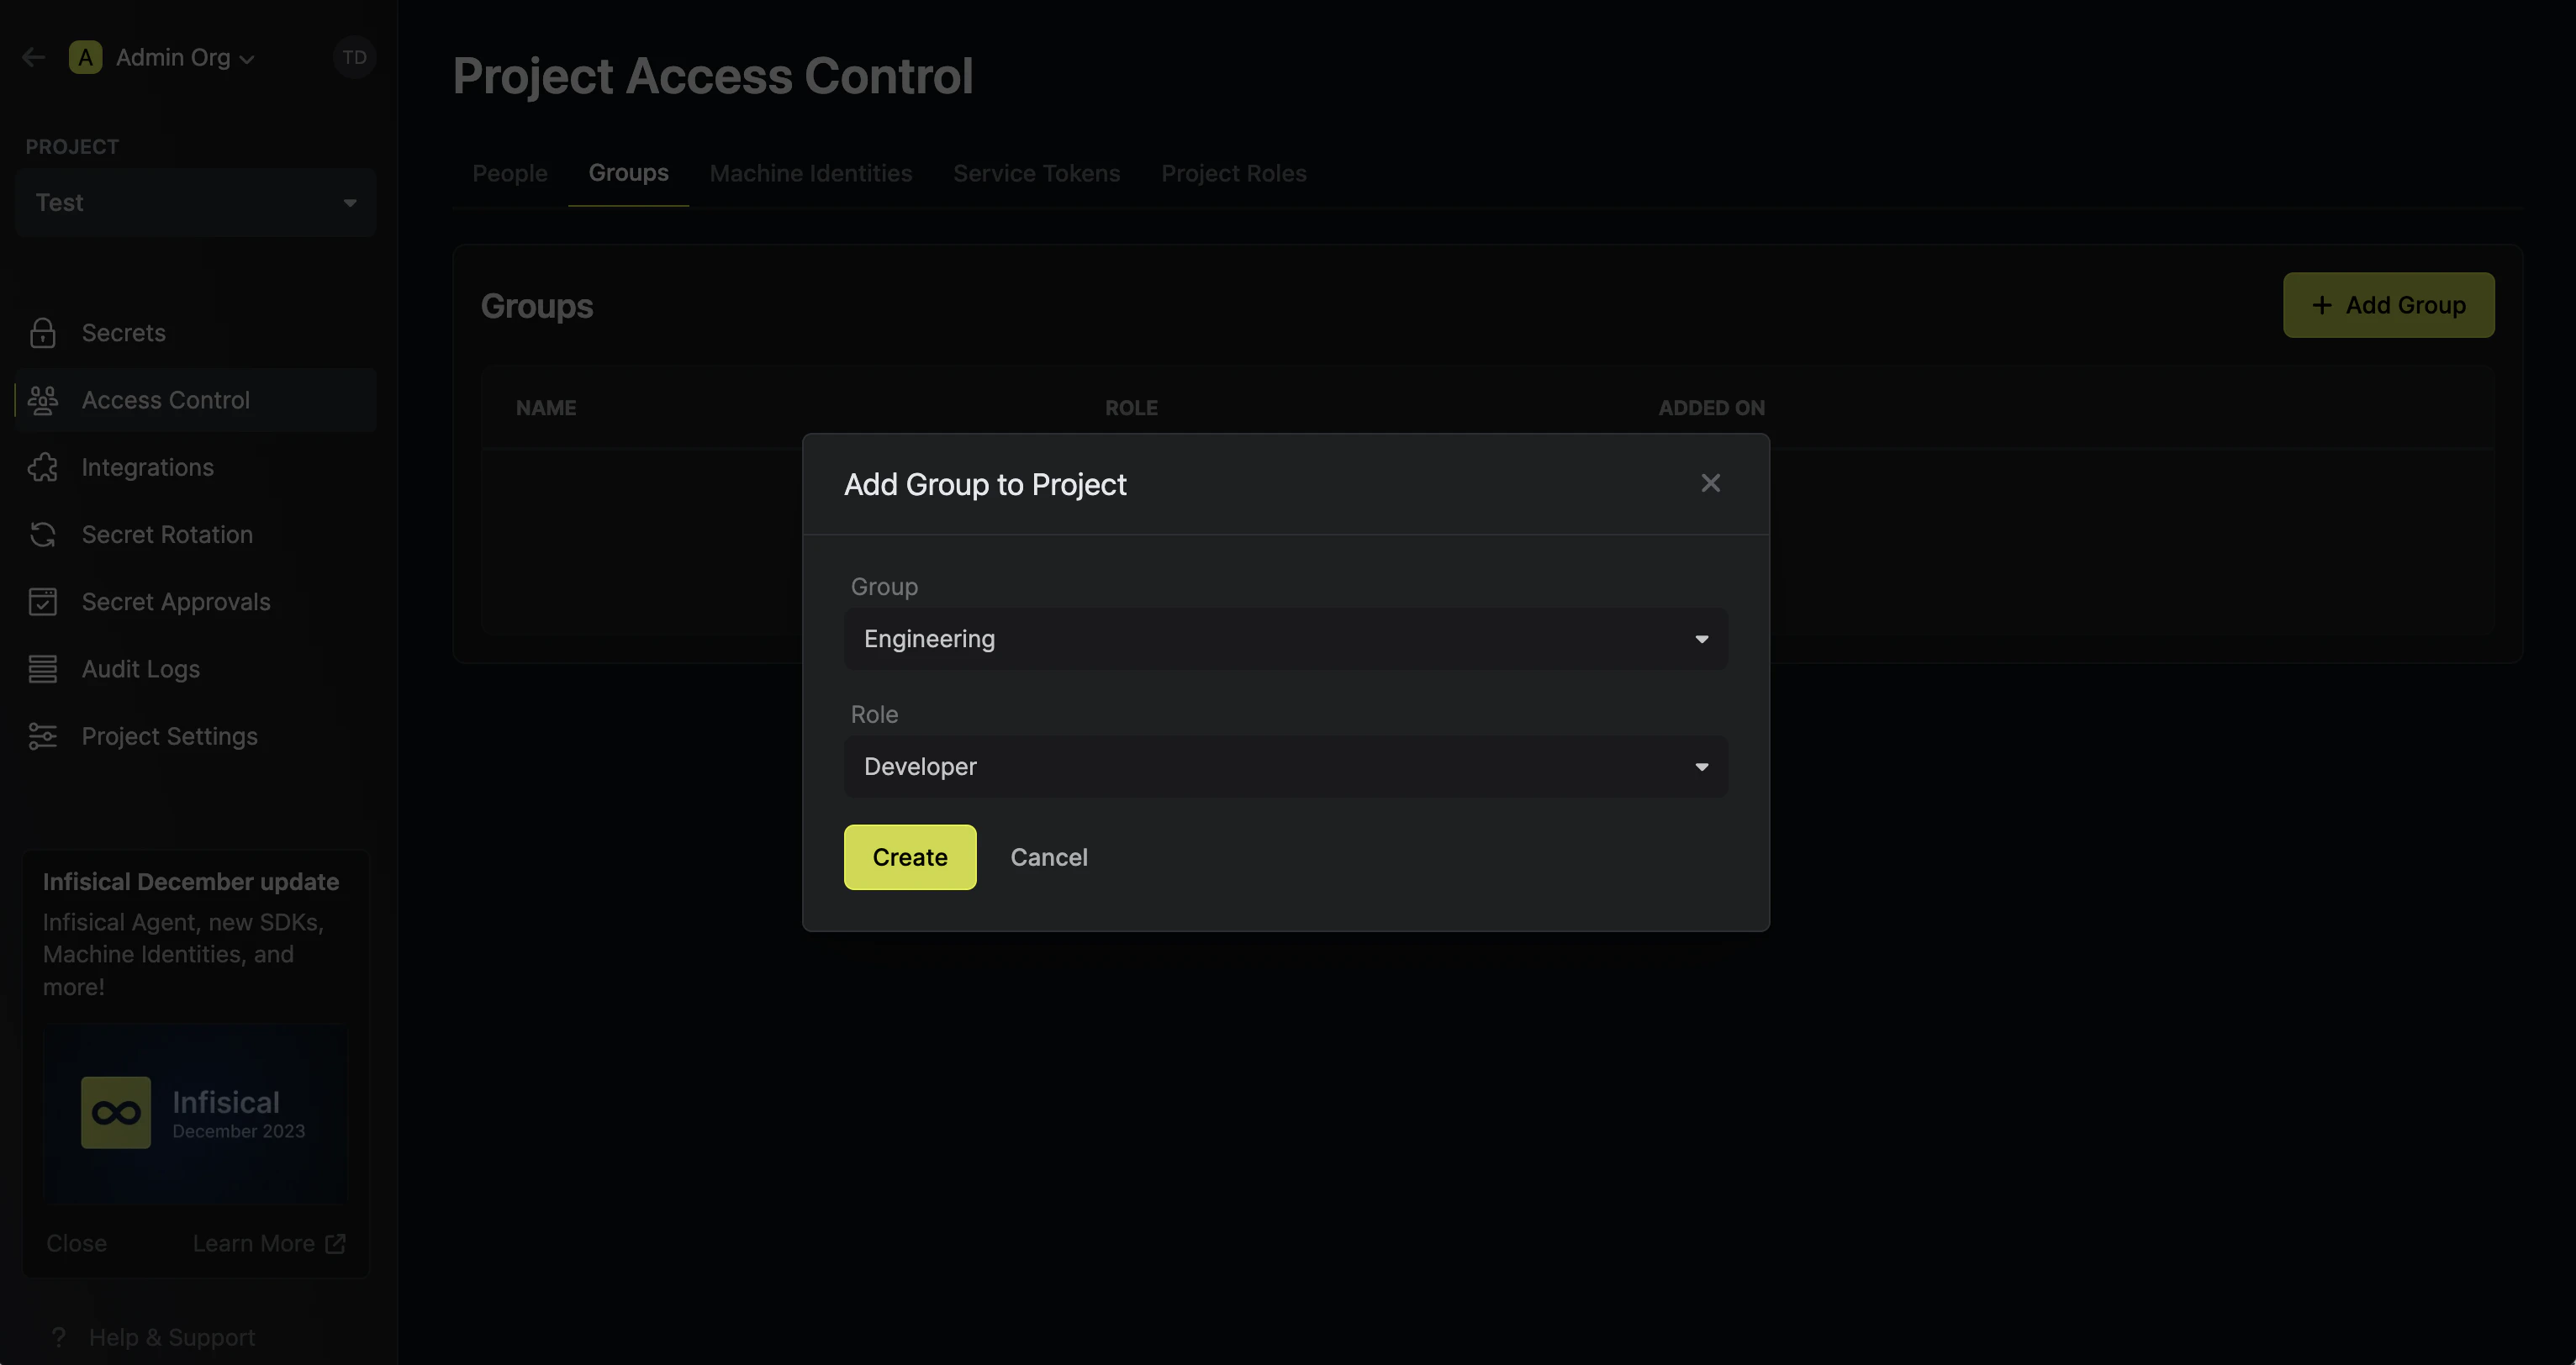Viewport: 2576px width, 1365px height.
Task: Click the Integrations puzzle icon
Action: pyautogui.click(x=43, y=467)
